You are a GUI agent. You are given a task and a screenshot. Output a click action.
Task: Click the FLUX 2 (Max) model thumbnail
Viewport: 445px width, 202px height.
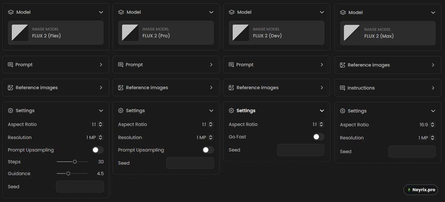[352, 33]
